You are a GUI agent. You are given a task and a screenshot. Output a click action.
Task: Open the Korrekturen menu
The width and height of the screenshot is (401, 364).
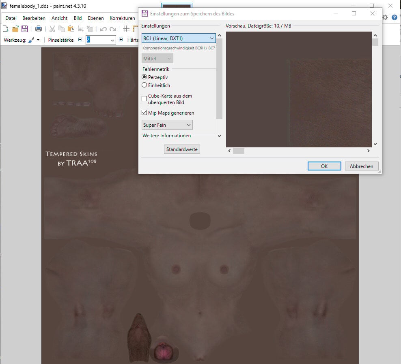click(122, 18)
